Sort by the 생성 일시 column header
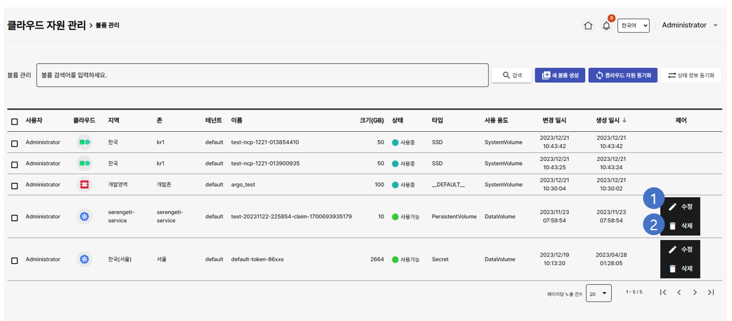 pos(611,121)
